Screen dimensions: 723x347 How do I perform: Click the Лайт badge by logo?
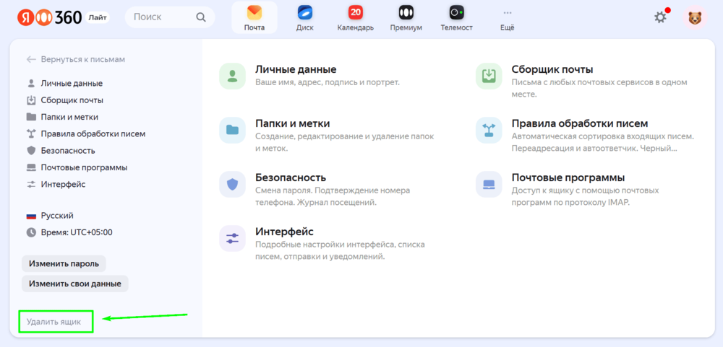(x=97, y=18)
